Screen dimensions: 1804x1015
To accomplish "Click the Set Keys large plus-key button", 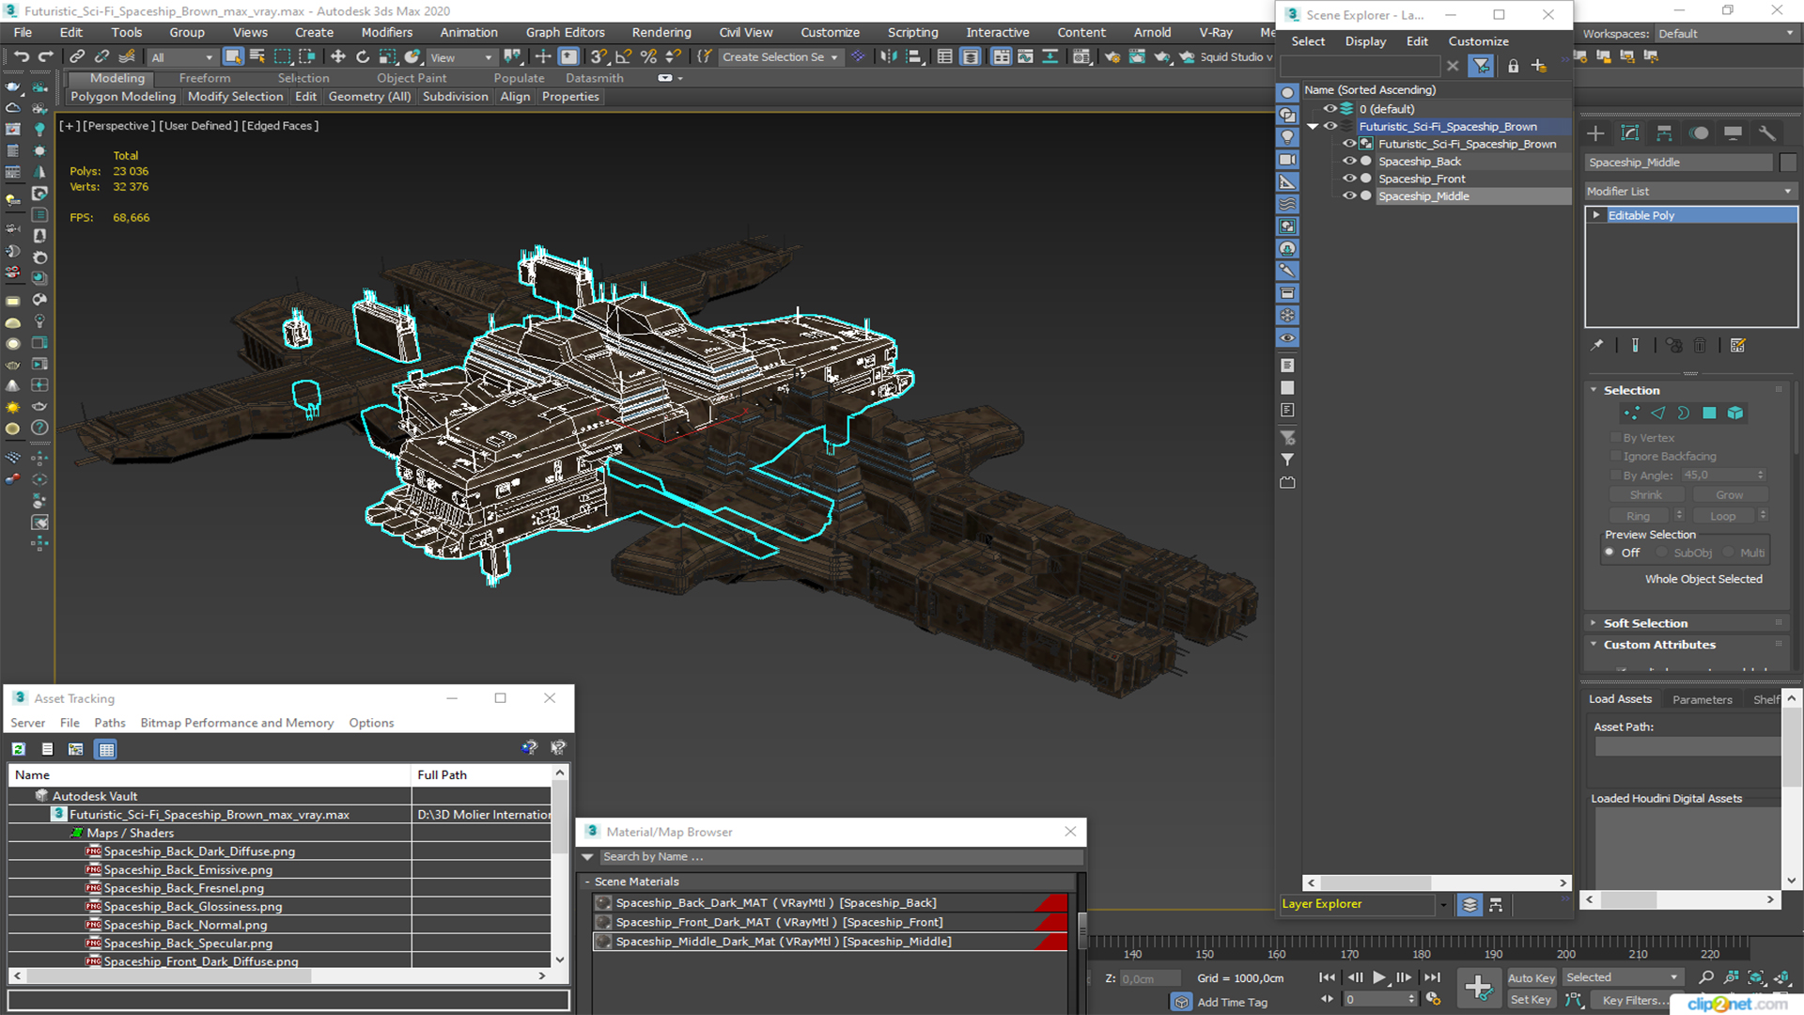I will pyautogui.click(x=1478, y=988).
